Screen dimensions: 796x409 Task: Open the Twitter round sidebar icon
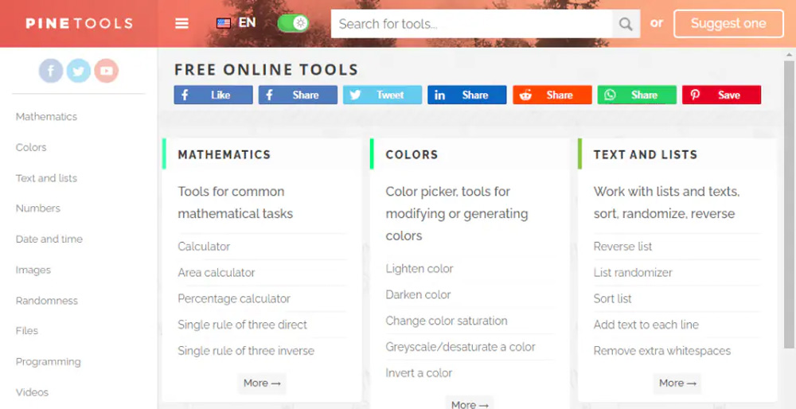click(x=79, y=71)
